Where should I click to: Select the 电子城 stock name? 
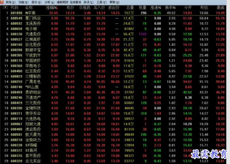(x=31, y=29)
